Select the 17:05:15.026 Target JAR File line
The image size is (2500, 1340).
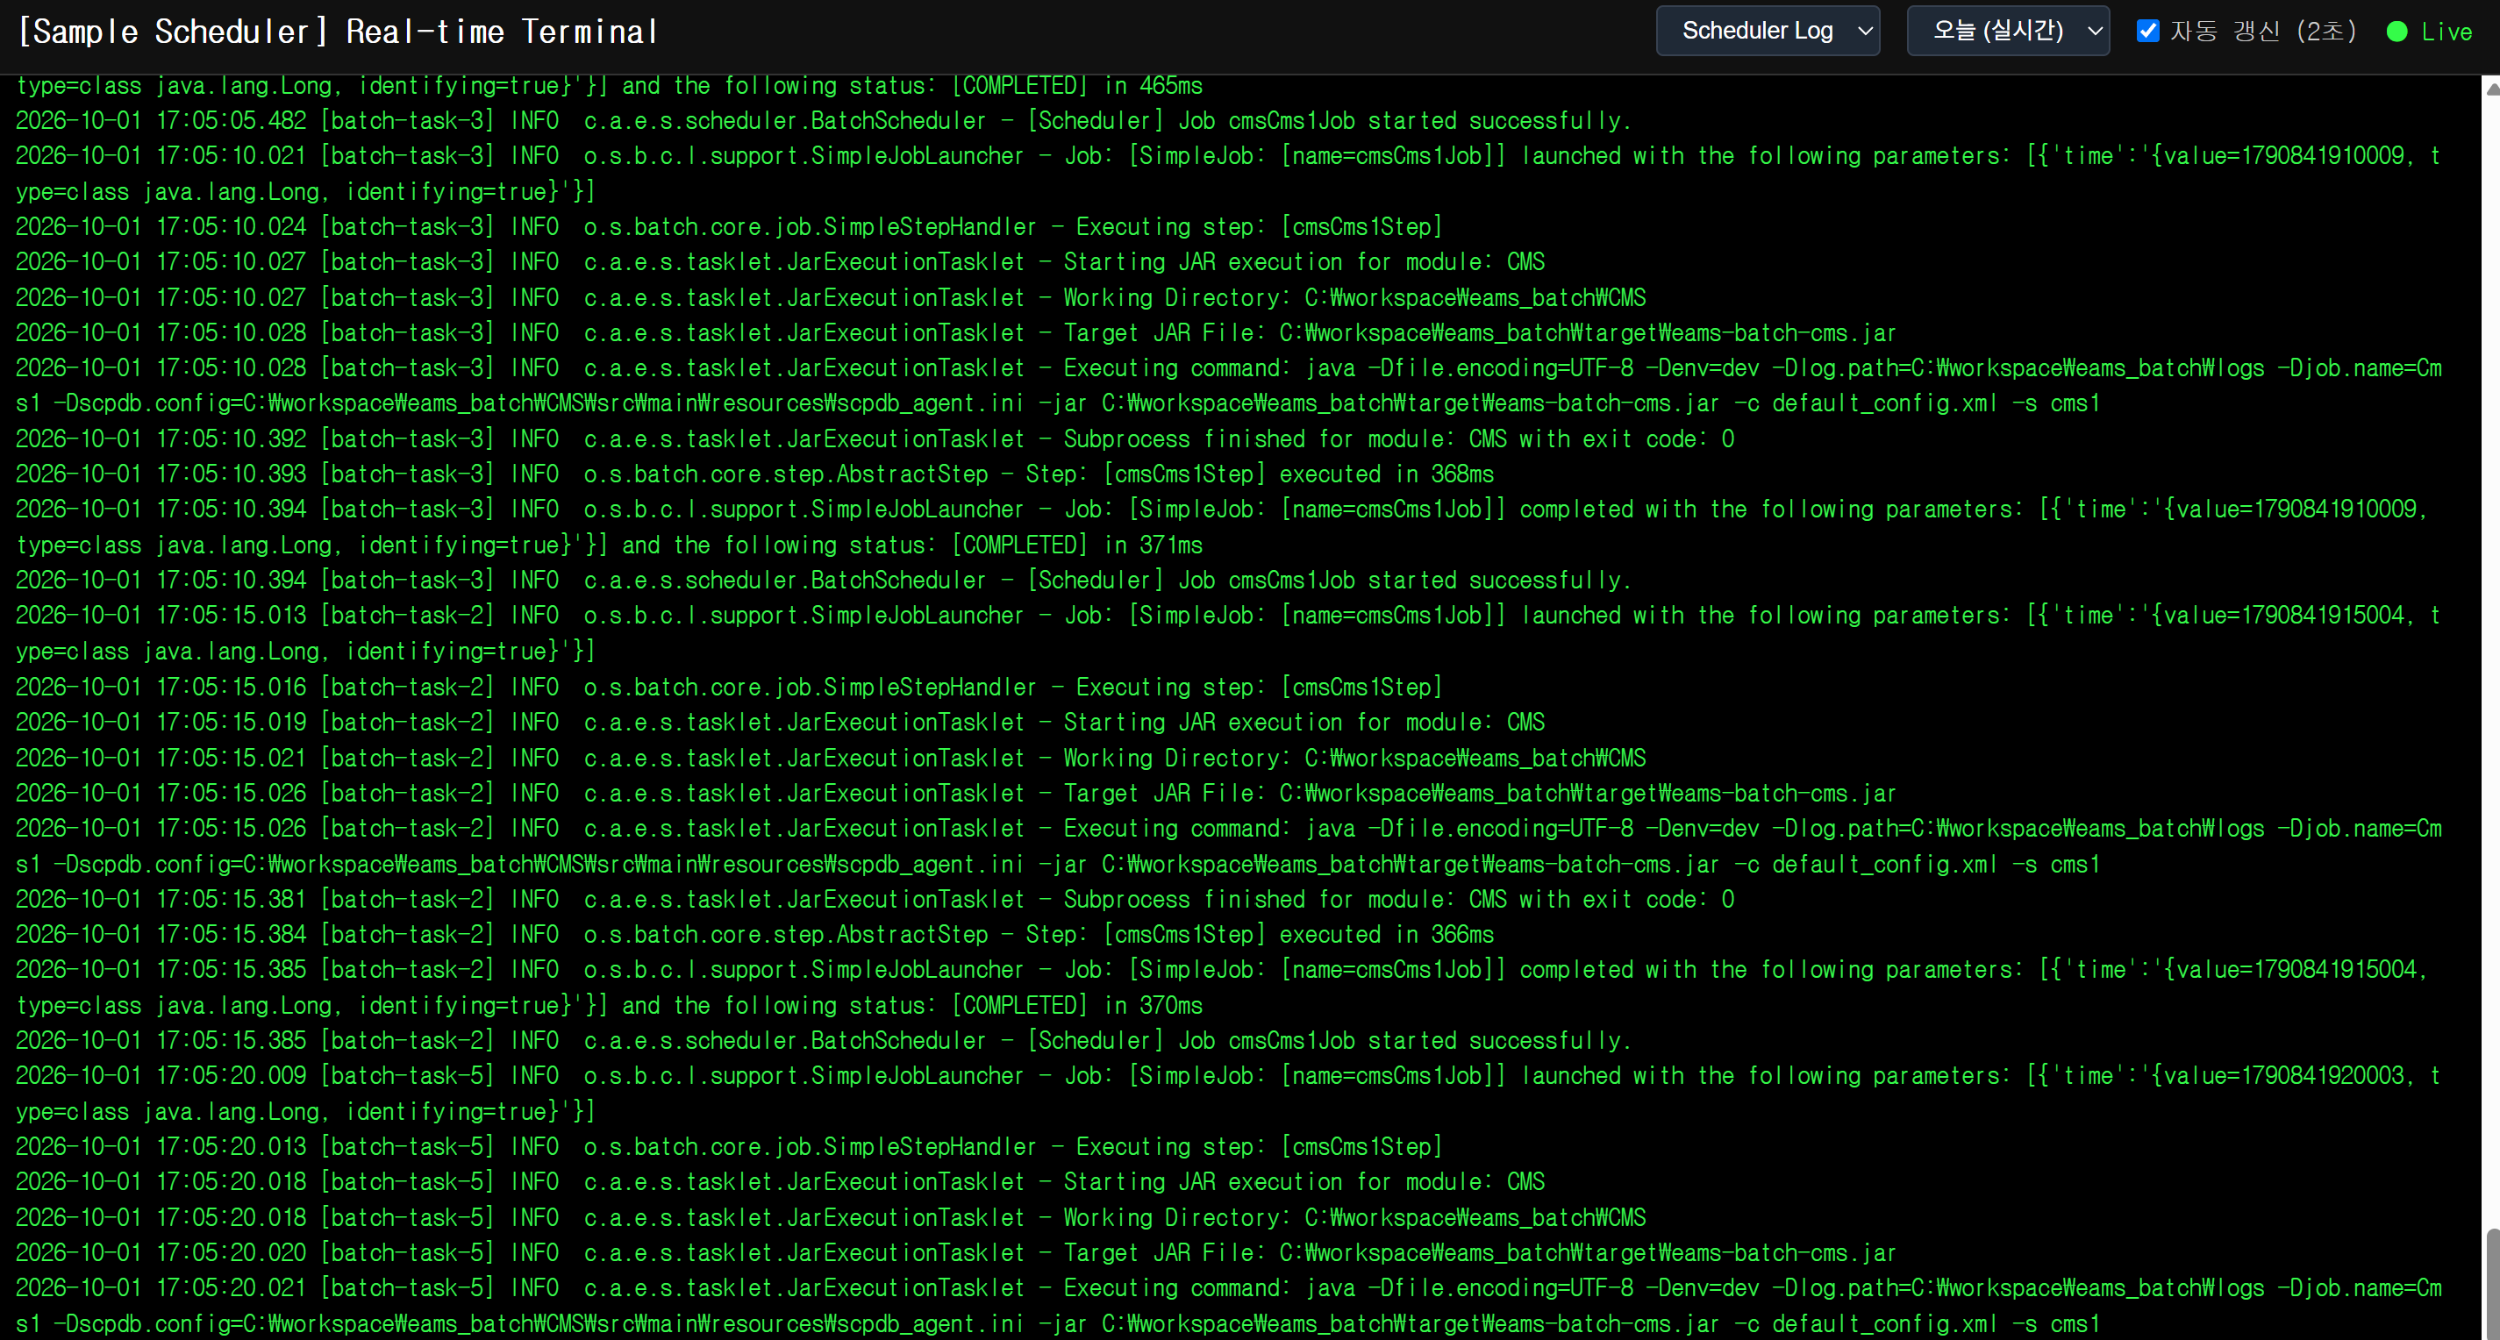click(x=956, y=793)
